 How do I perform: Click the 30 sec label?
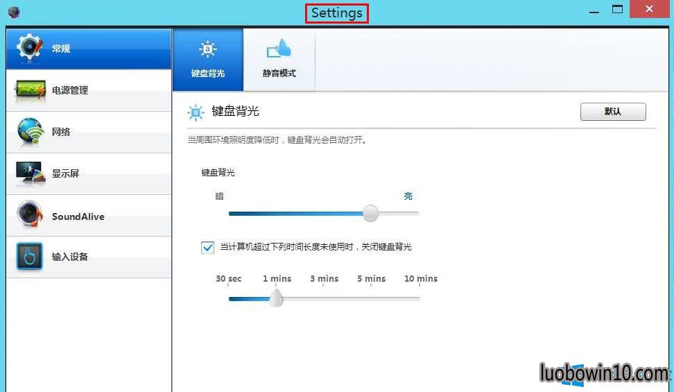point(229,278)
